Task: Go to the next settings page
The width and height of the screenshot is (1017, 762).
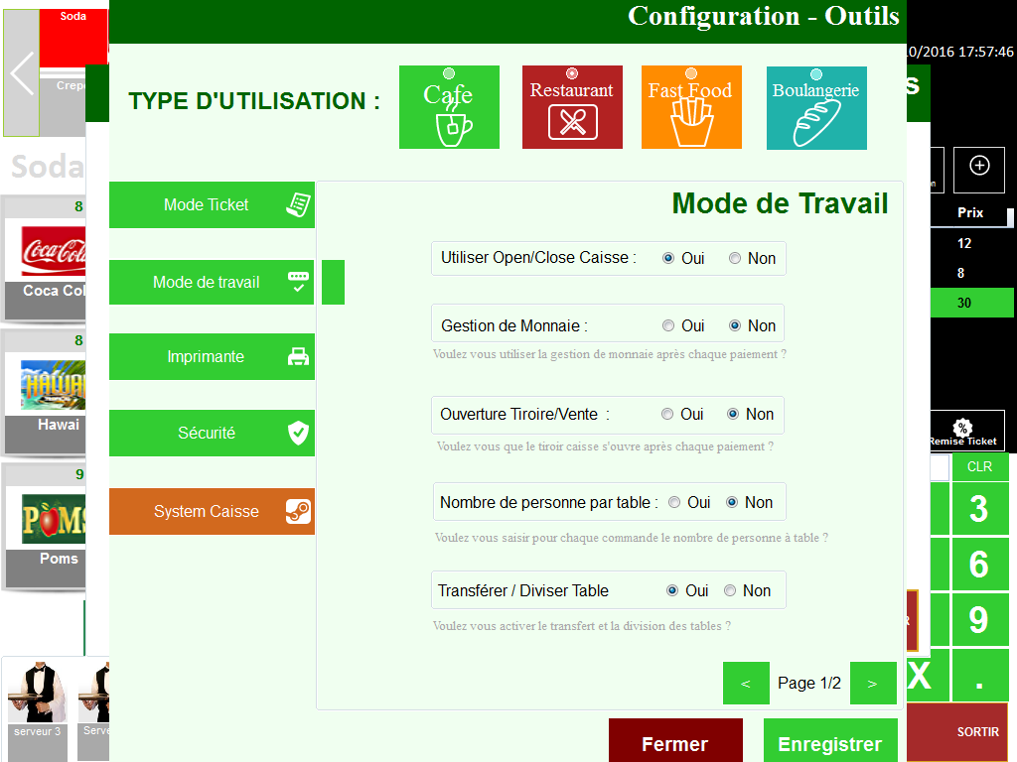Action: (x=873, y=683)
